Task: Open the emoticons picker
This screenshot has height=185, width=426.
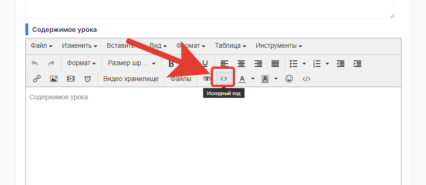Action: click(289, 79)
